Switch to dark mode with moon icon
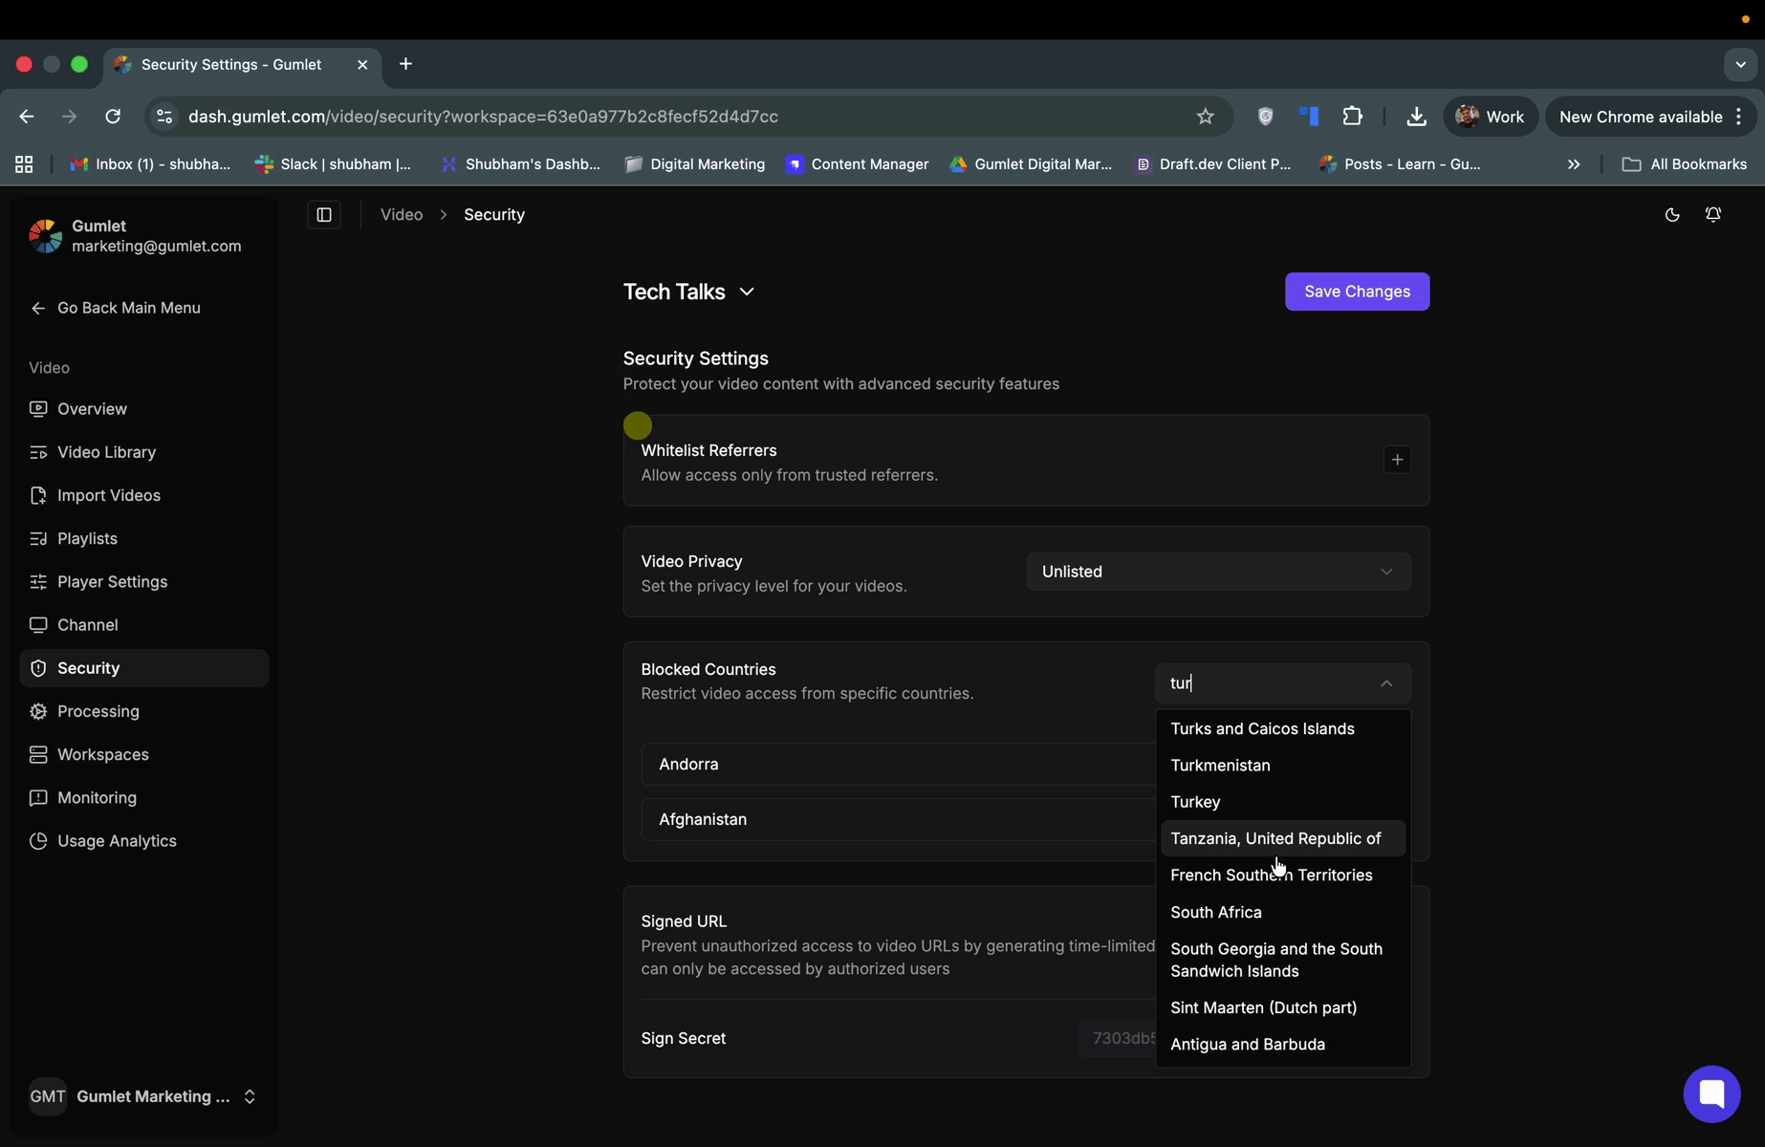This screenshot has width=1765, height=1147. point(1671,215)
